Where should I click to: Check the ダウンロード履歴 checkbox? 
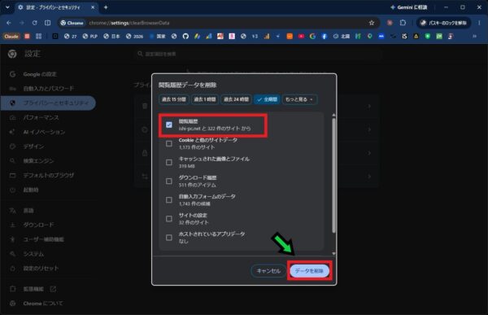tap(169, 181)
